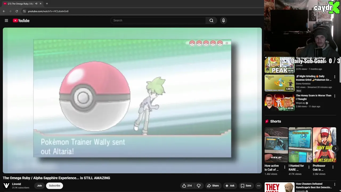Open How active is Call of short
This screenshot has height=192, width=341.
point(276,145)
